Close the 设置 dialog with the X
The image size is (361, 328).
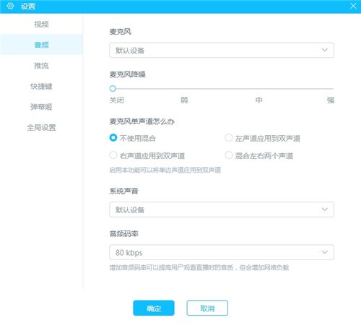click(353, 6)
